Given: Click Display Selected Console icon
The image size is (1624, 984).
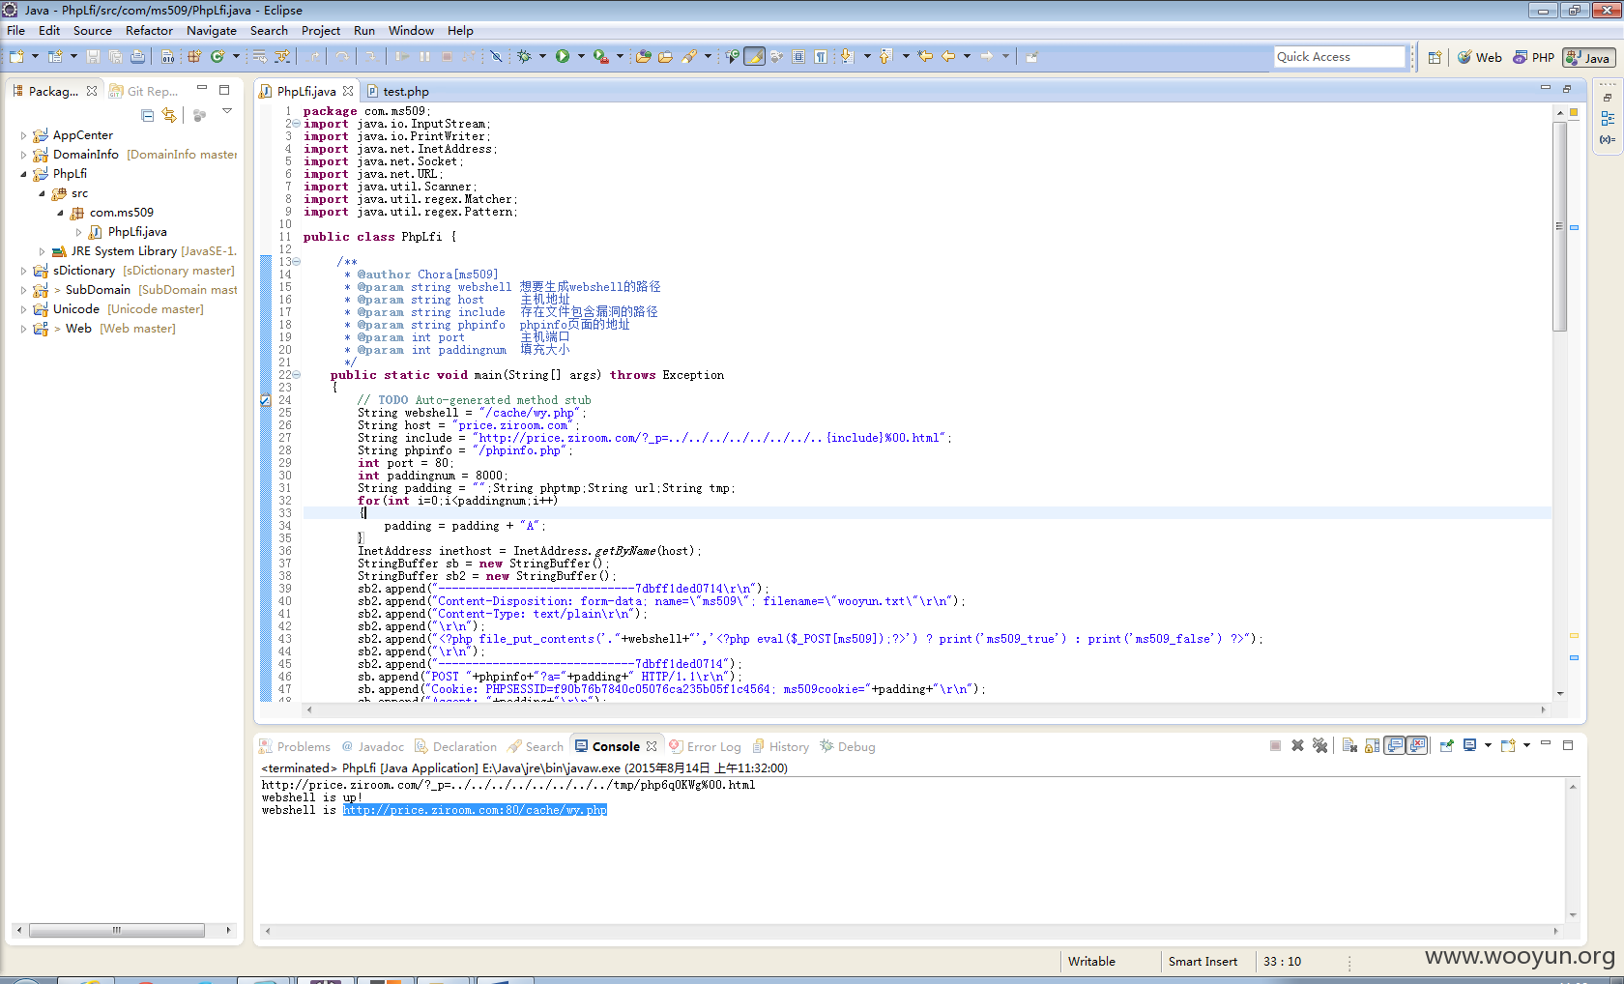Looking at the screenshot, I should tap(1470, 745).
